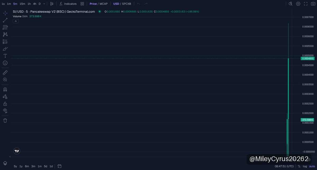Select the crosshair cursor tool
The height and width of the screenshot is (170, 317).
pos(5,13)
